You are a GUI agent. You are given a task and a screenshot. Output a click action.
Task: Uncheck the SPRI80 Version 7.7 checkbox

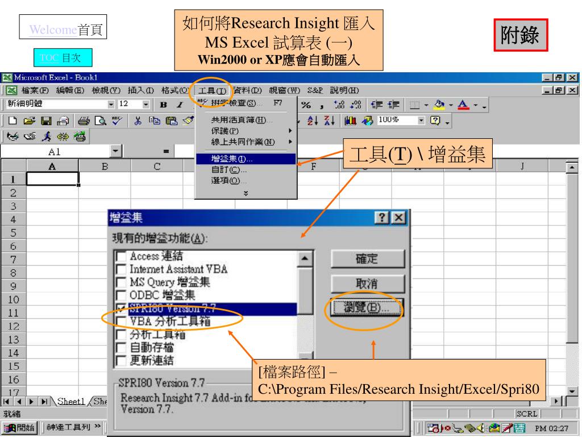pyautogui.click(x=121, y=308)
